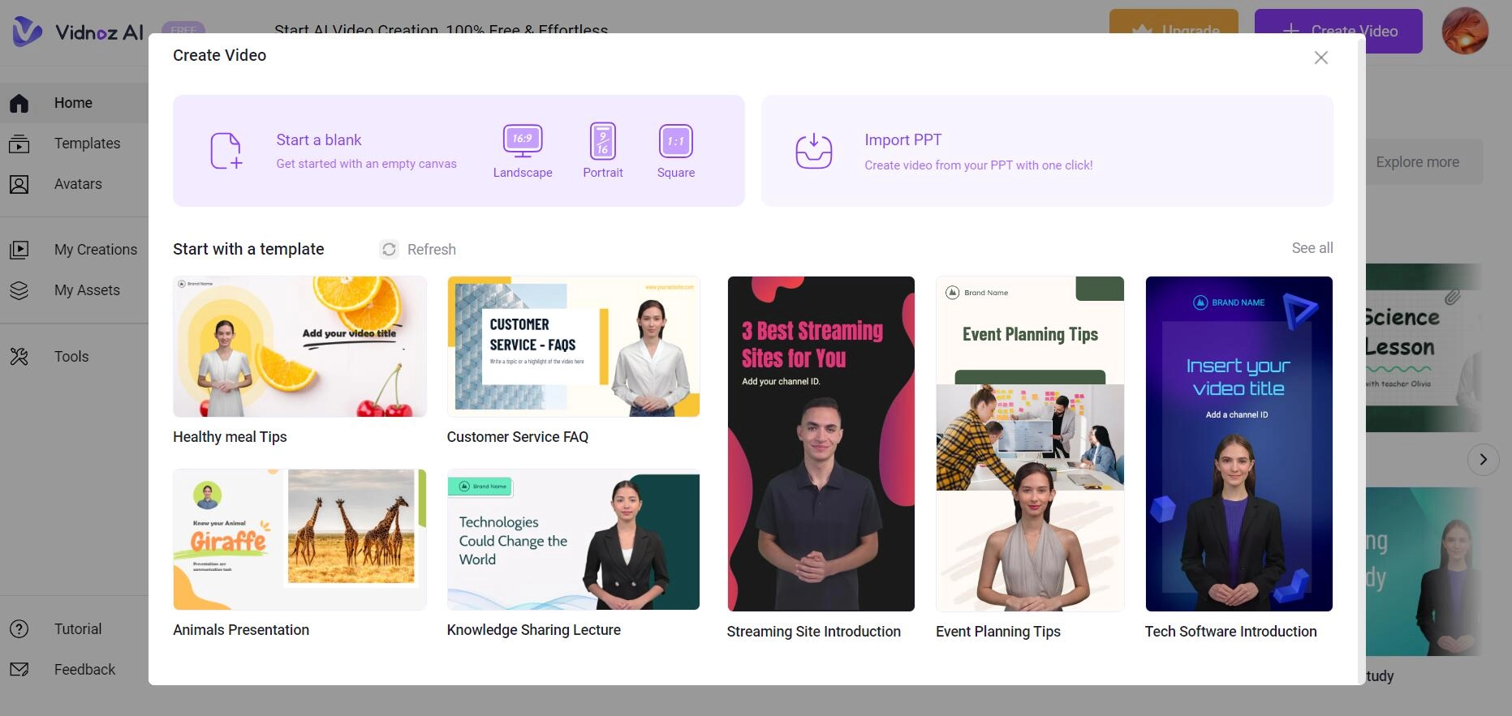This screenshot has height=716, width=1512.
Task: Open the Tools icon in sidebar
Action: [19, 356]
